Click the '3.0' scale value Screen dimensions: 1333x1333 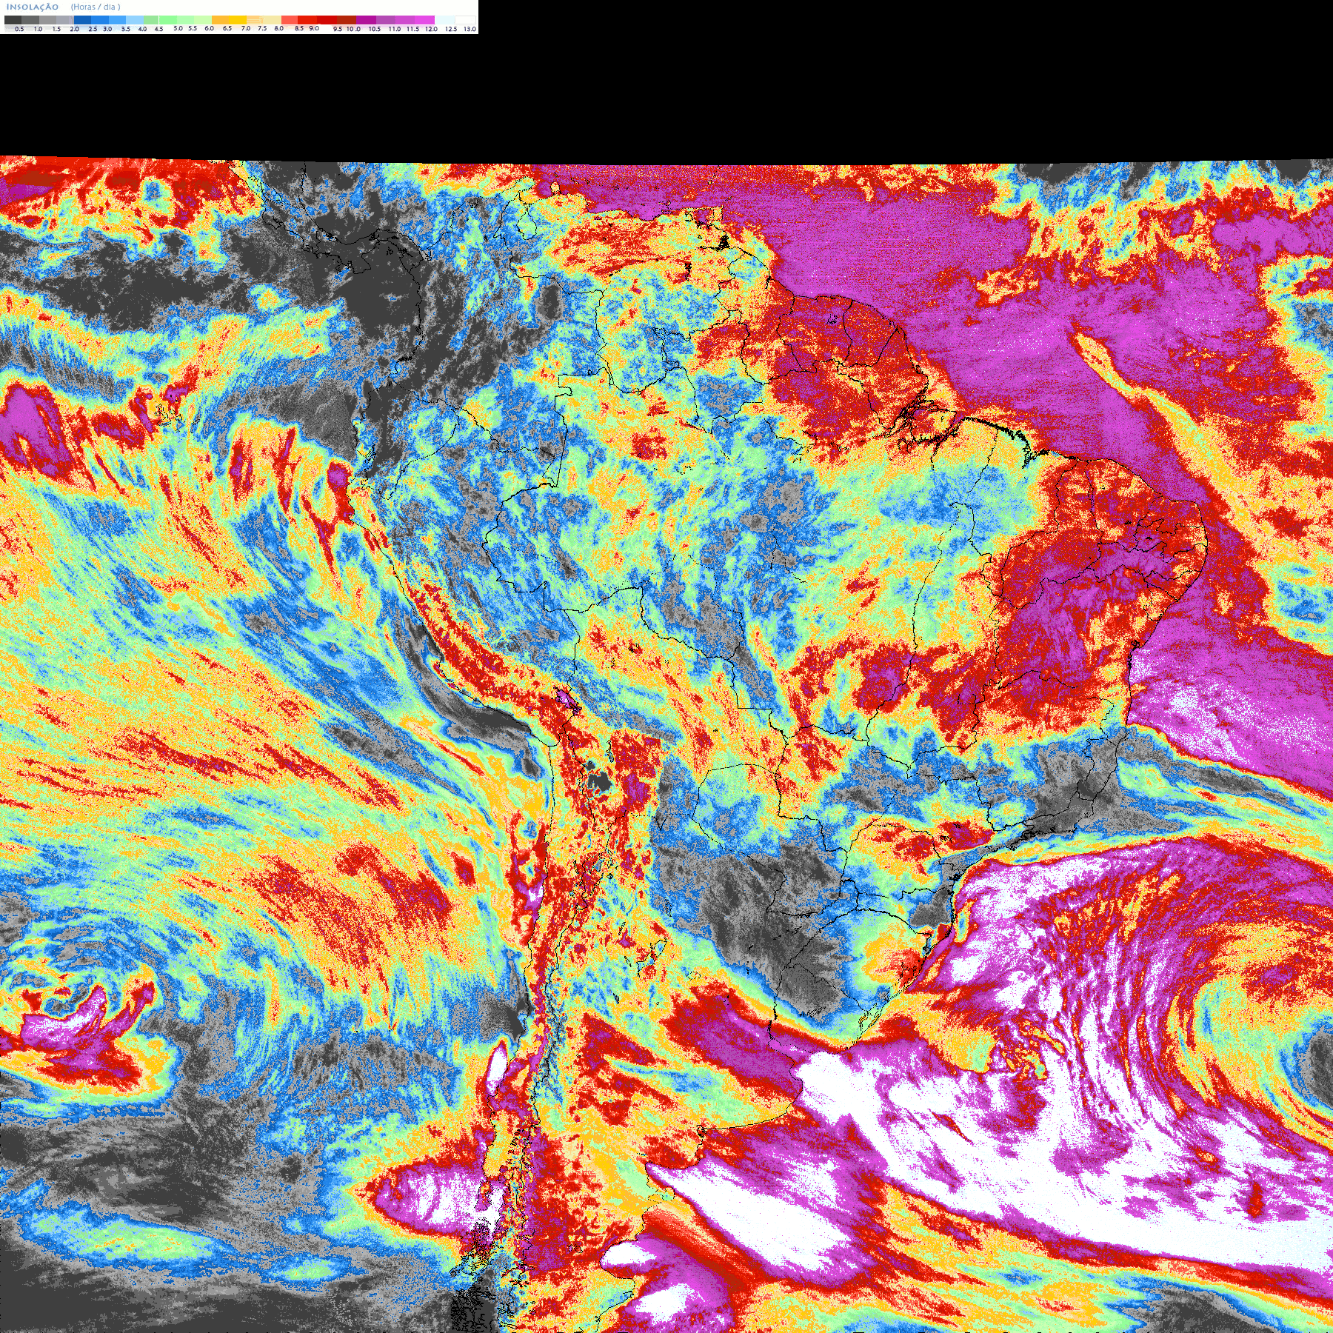(107, 29)
